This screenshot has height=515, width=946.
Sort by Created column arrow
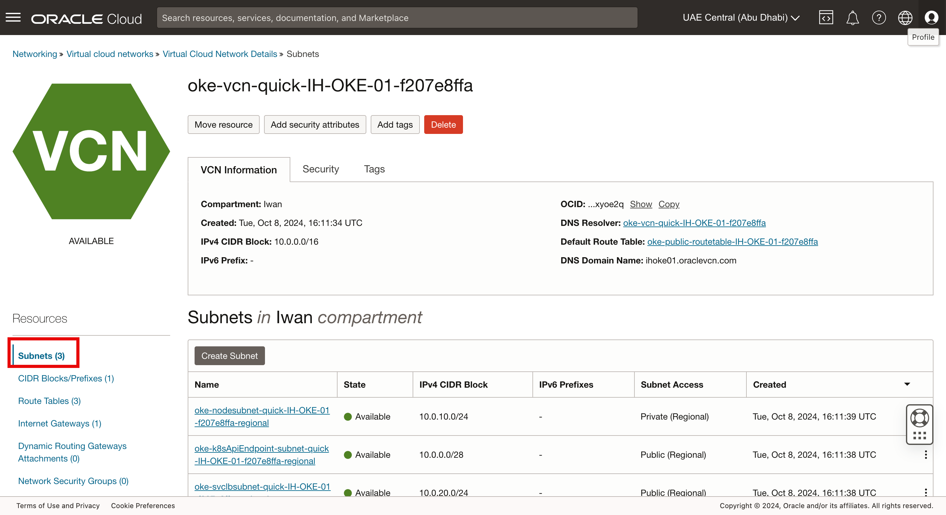pos(907,384)
